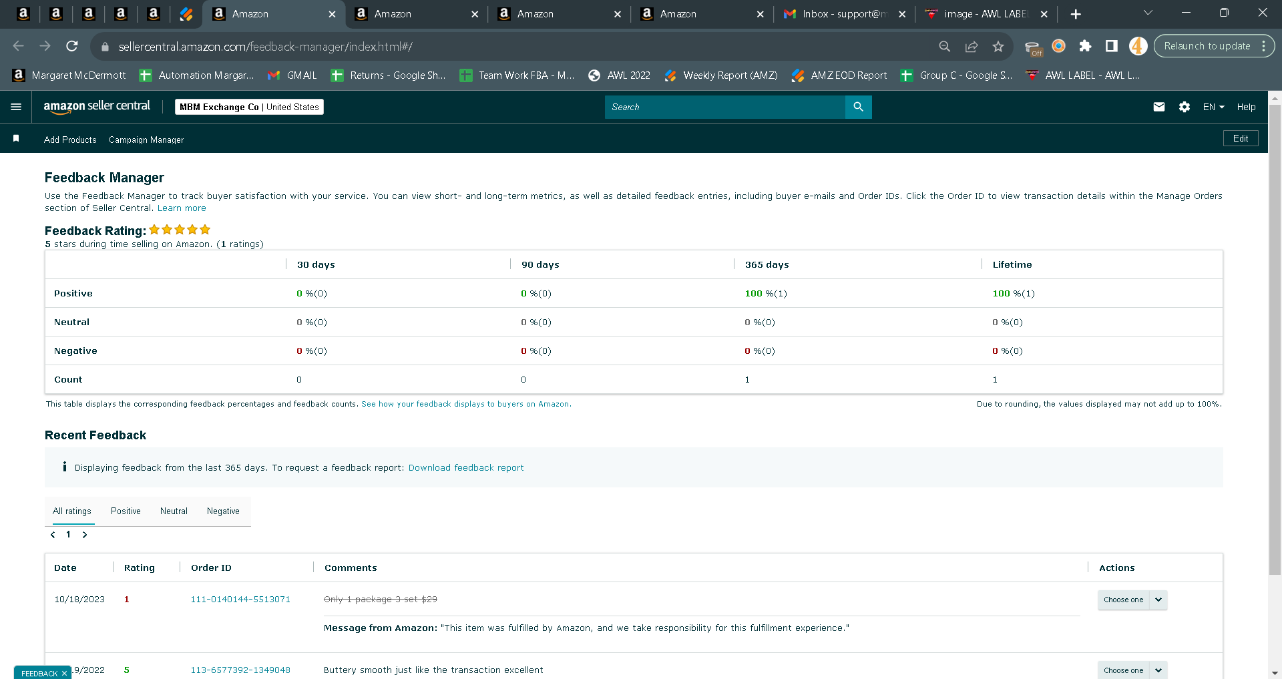Click See how your feedback displays link
1282x679 pixels.
(466, 404)
